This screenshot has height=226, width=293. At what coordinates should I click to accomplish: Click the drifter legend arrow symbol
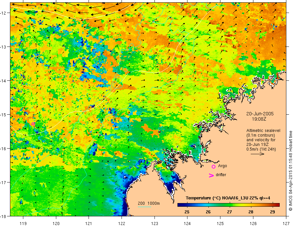pyautogui.click(x=211, y=175)
